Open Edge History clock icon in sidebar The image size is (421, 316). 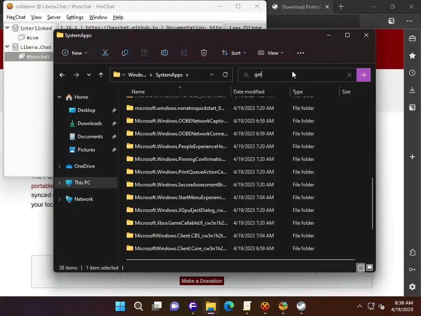[412, 73]
